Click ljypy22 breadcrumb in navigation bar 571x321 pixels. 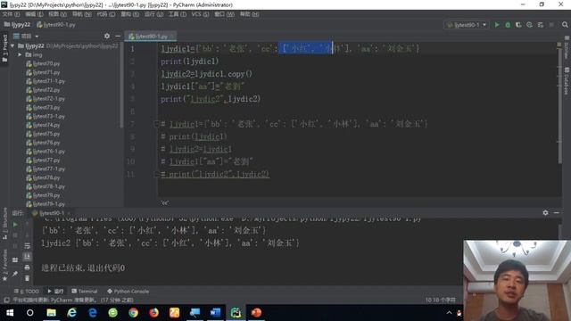click(17, 25)
